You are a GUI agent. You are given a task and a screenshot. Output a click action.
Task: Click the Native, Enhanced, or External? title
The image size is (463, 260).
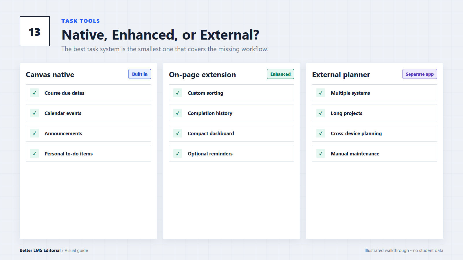pos(160,35)
